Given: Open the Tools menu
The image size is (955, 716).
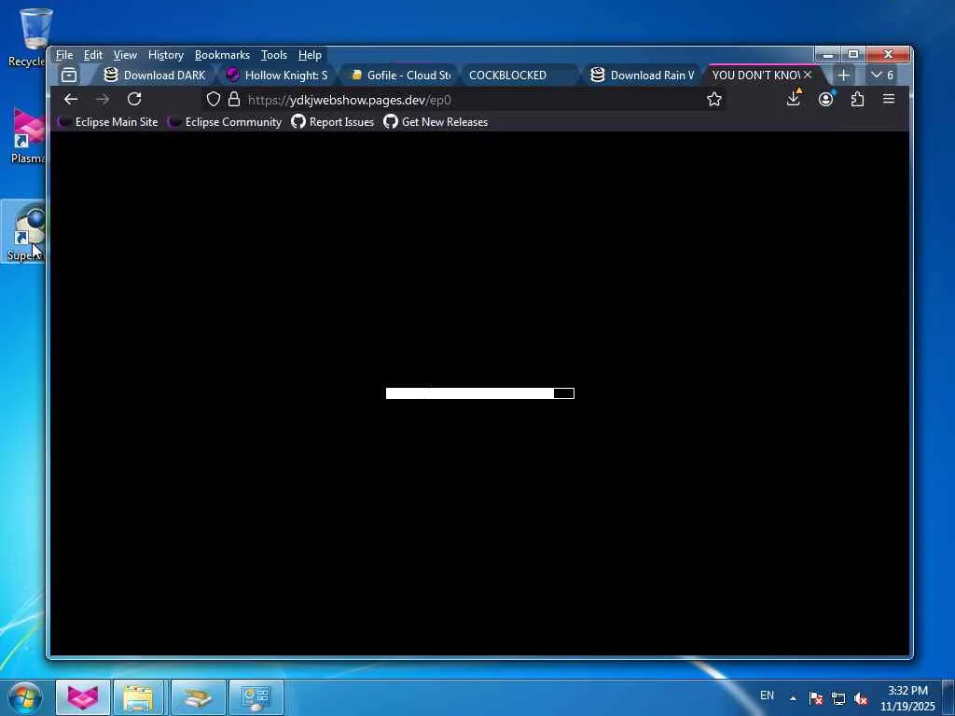Looking at the screenshot, I should pyautogui.click(x=273, y=55).
